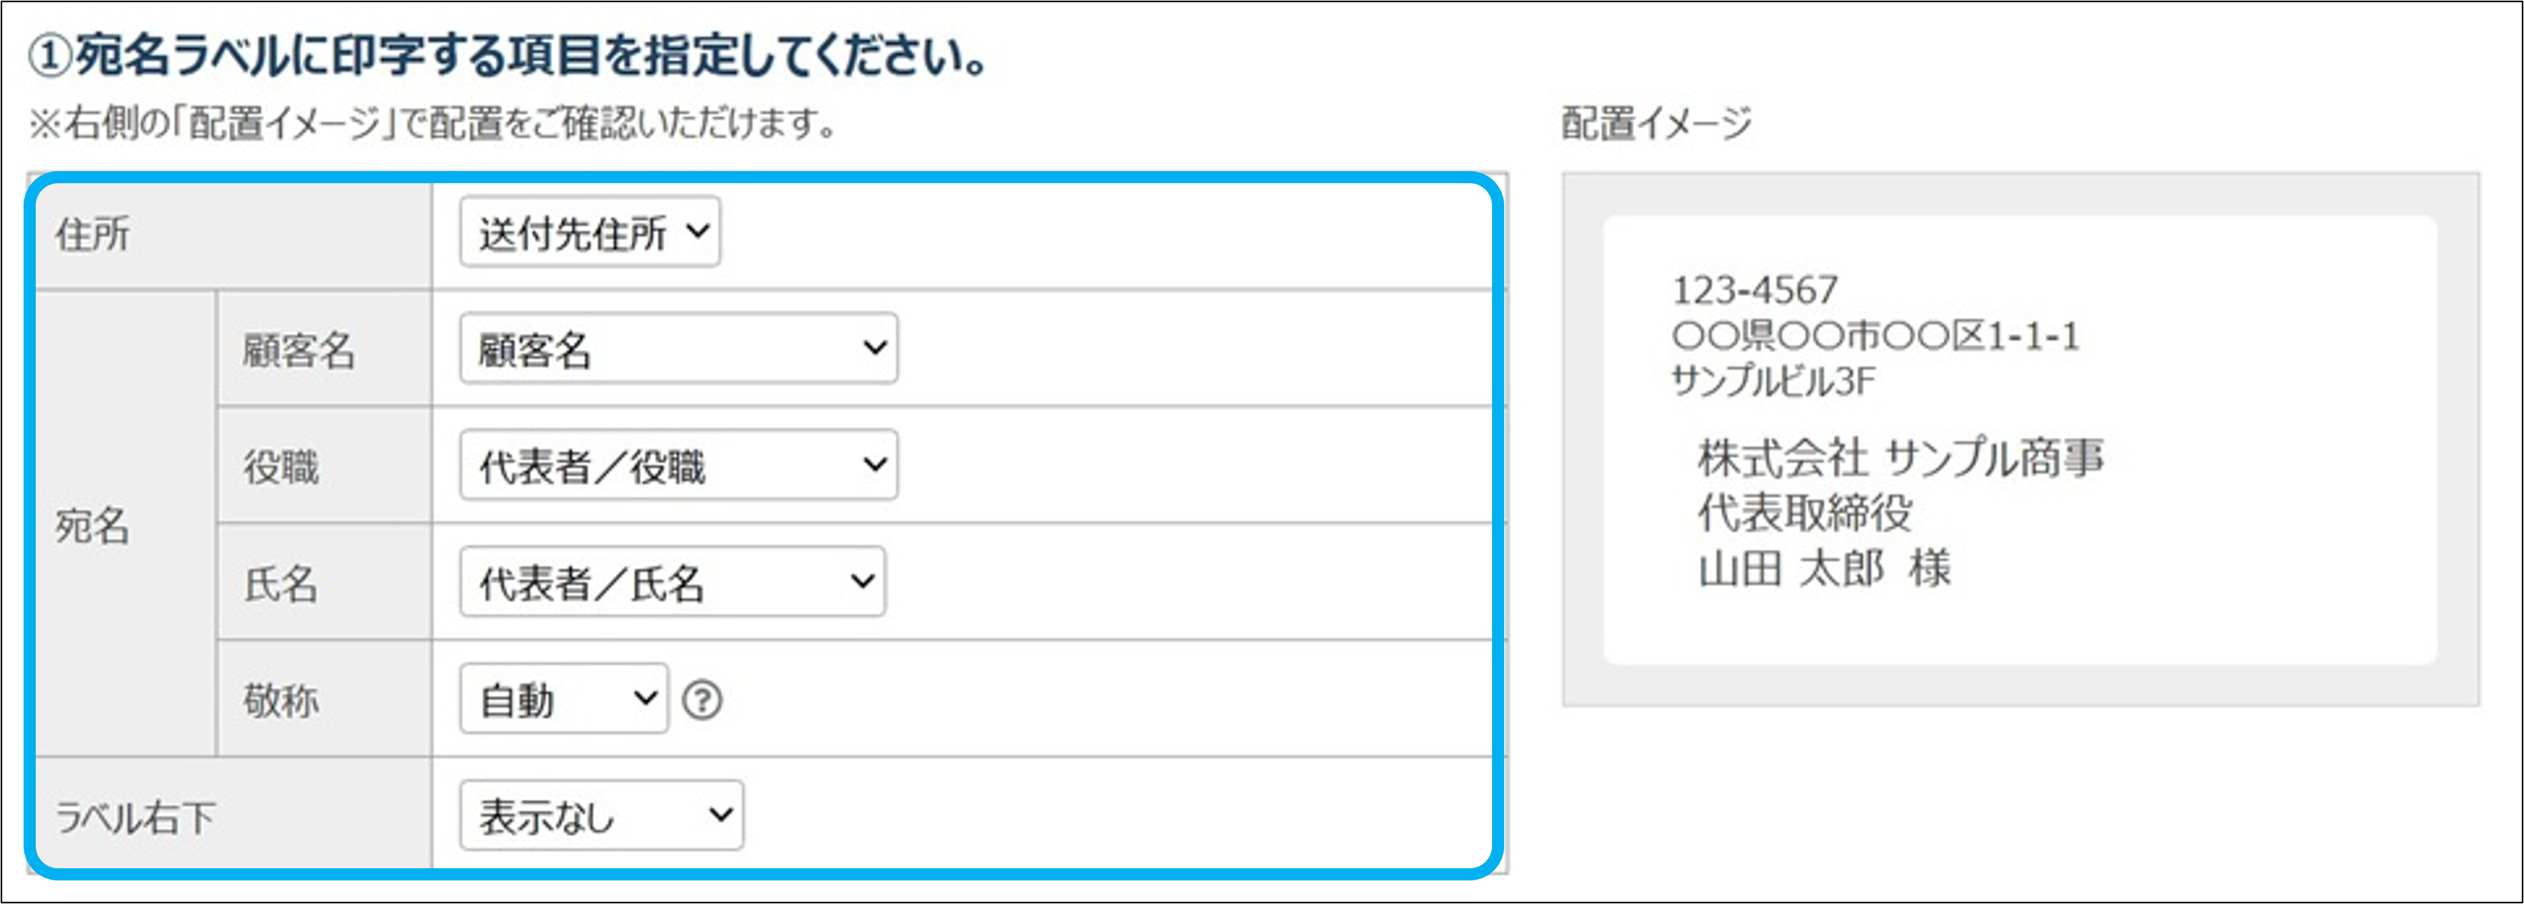Open the 敬称 dropdown set to 自動
Viewport: 2524px width, 904px height.
(564, 699)
